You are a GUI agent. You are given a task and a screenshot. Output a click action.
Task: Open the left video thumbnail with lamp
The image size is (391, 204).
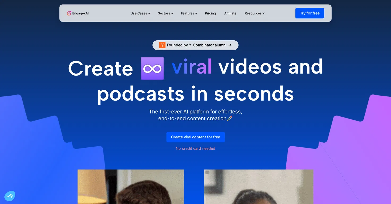[131, 187]
